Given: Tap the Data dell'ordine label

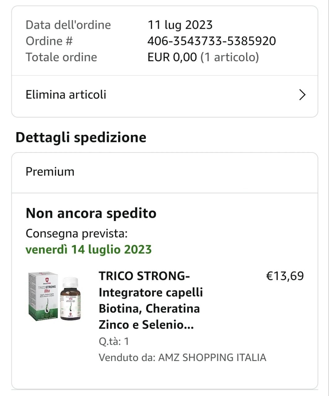Looking at the screenshot, I should 68,25.
